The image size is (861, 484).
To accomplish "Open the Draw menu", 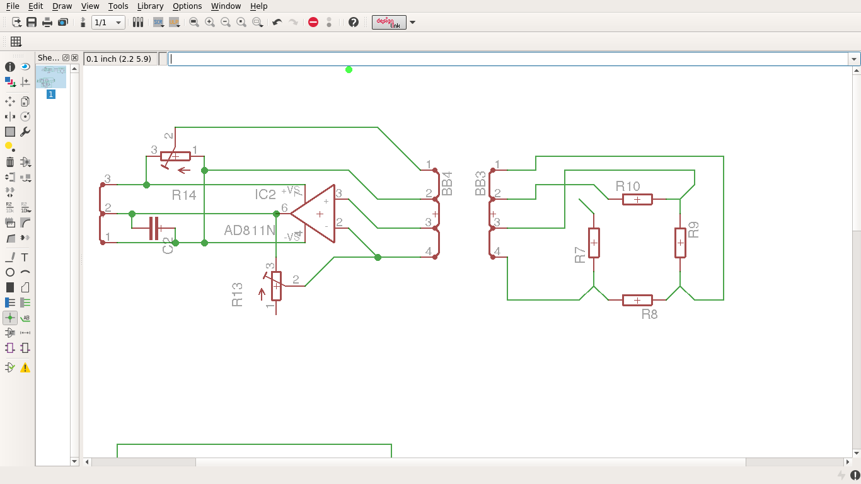I will [x=62, y=6].
